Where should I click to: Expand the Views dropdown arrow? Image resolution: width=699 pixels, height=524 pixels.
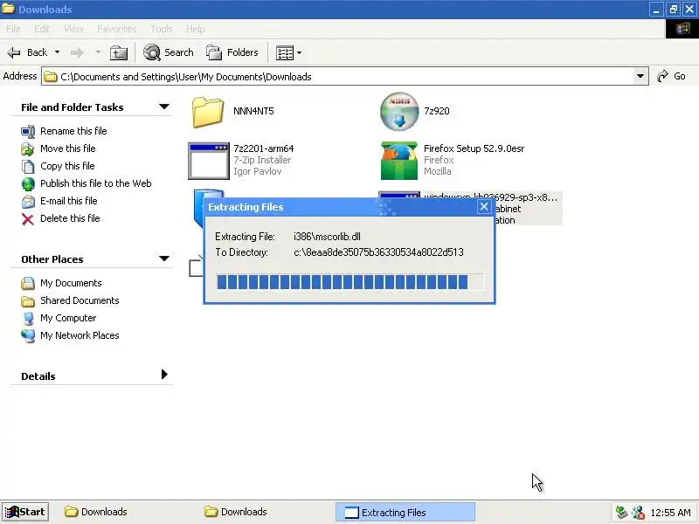(x=299, y=52)
